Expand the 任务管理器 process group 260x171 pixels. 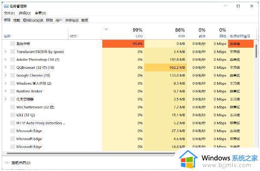pyautogui.click(x=6, y=99)
